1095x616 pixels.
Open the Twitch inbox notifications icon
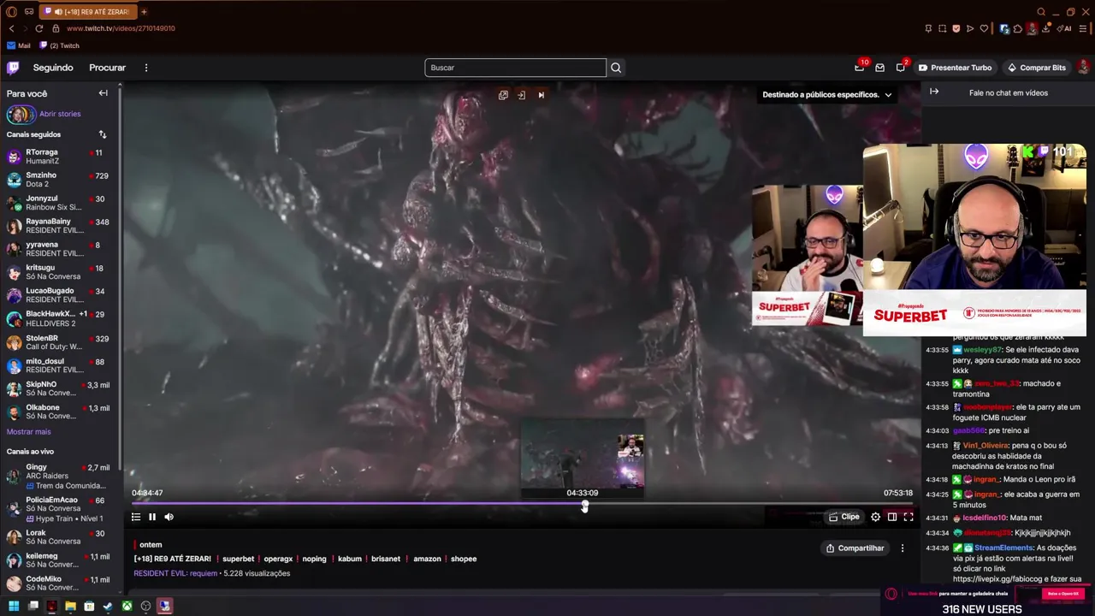click(x=879, y=68)
